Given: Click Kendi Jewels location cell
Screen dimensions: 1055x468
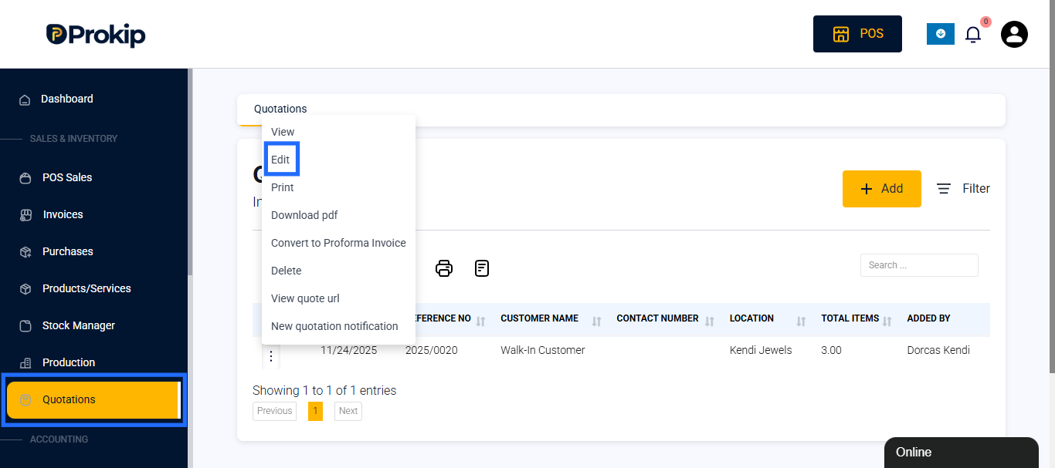Looking at the screenshot, I should pos(761,350).
